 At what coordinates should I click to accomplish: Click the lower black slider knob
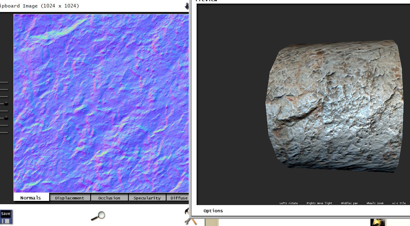coord(6,118)
